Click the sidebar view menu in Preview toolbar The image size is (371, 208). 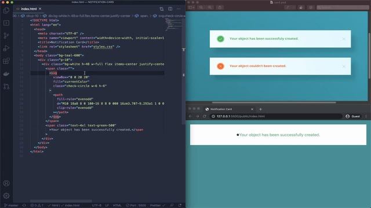(x=191, y=8)
